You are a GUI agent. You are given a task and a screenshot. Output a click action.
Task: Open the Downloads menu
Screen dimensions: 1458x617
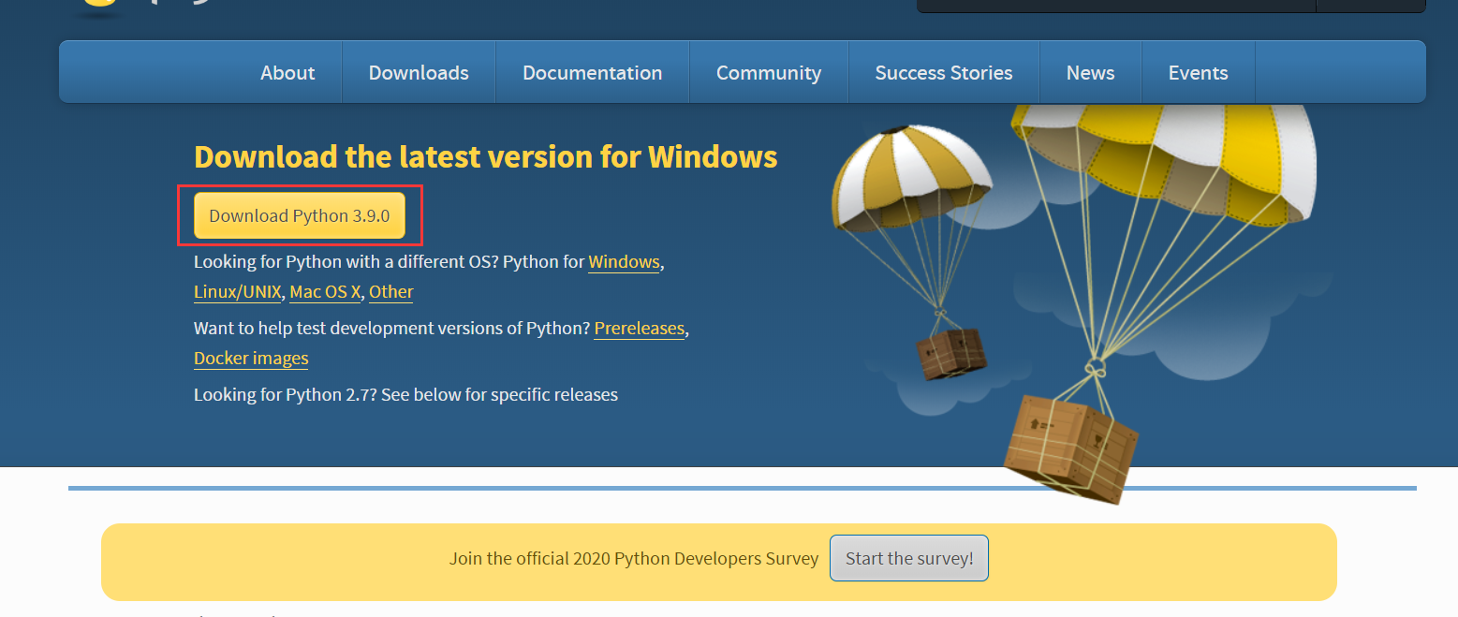click(419, 73)
